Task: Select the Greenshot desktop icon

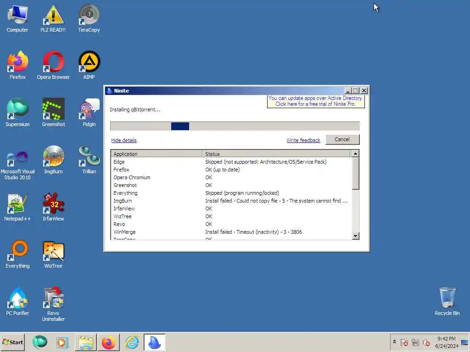Action: coord(53,113)
